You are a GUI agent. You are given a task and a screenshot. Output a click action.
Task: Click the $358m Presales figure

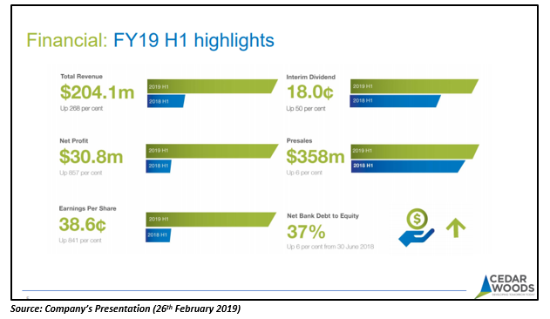316,157
